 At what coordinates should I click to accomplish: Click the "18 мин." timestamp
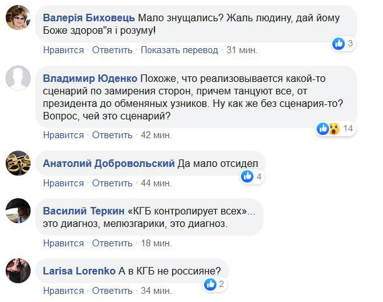click(x=156, y=243)
